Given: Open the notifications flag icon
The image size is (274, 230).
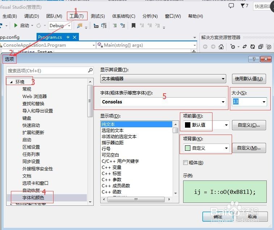Looking at the screenshot, I should [243, 6].
